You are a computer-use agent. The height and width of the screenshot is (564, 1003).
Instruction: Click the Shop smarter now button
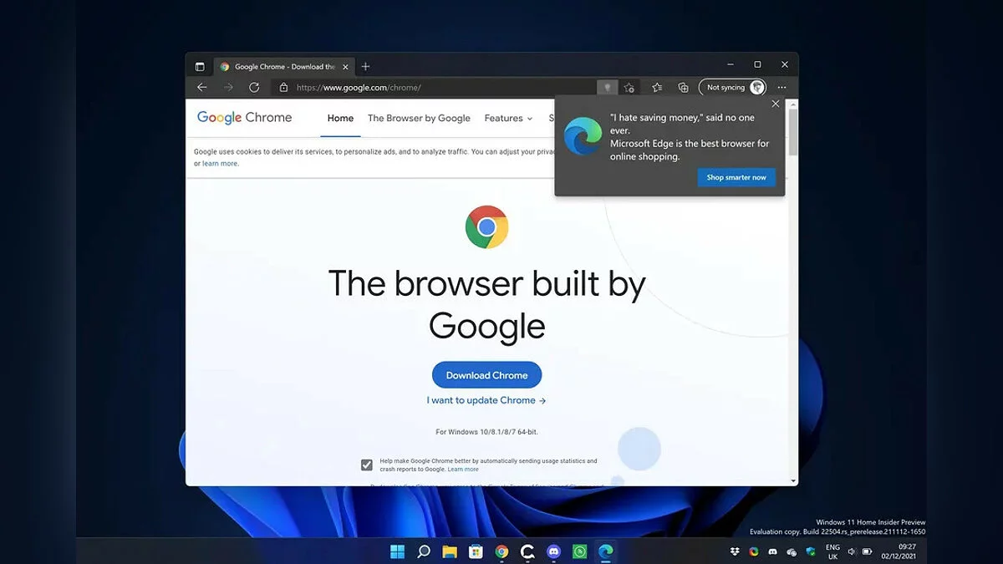(736, 177)
